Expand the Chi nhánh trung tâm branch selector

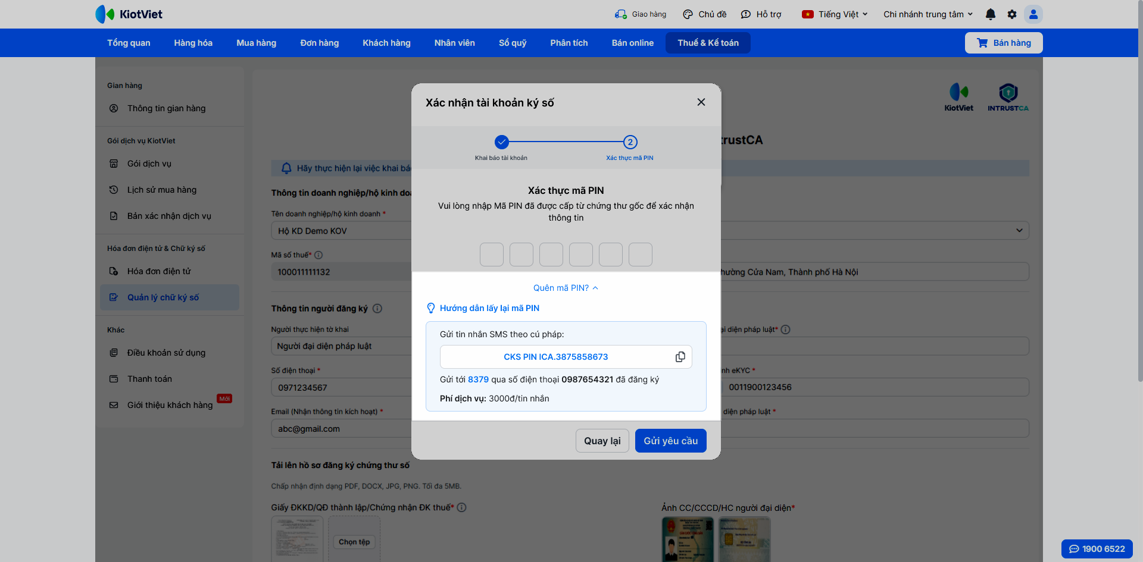[x=928, y=14]
